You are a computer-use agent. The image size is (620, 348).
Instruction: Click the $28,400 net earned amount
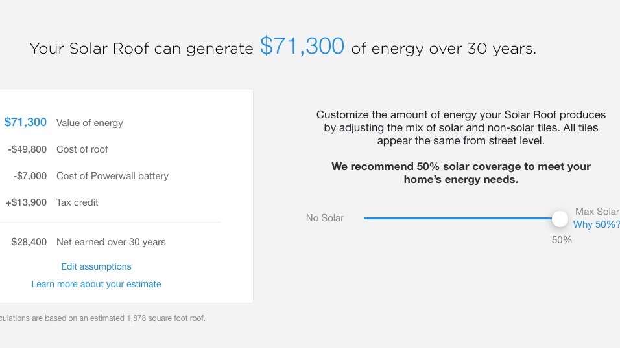pos(29,242)
